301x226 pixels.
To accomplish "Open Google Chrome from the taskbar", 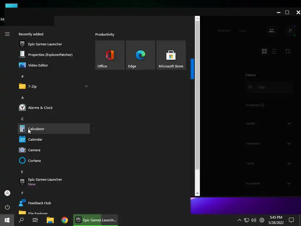I will pos(65,220).
